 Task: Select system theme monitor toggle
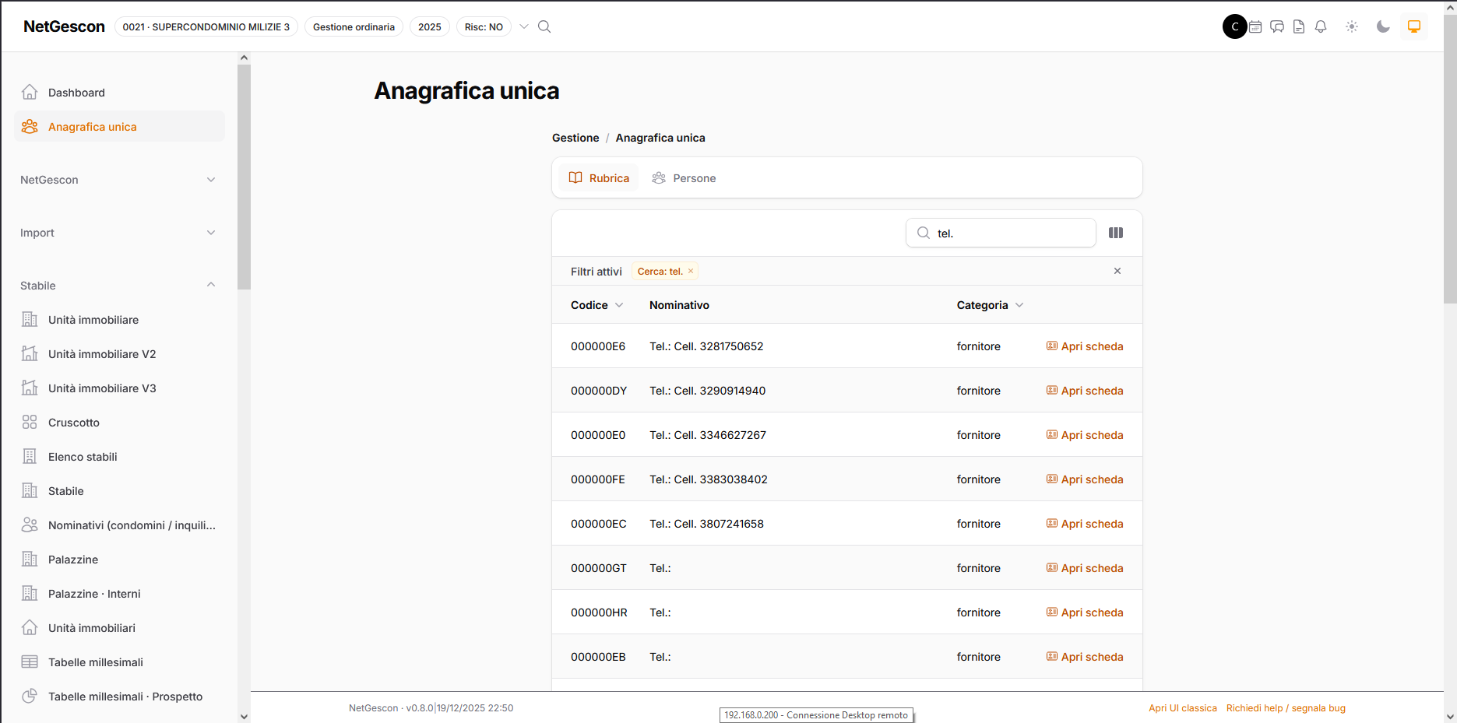[1414, 26]
